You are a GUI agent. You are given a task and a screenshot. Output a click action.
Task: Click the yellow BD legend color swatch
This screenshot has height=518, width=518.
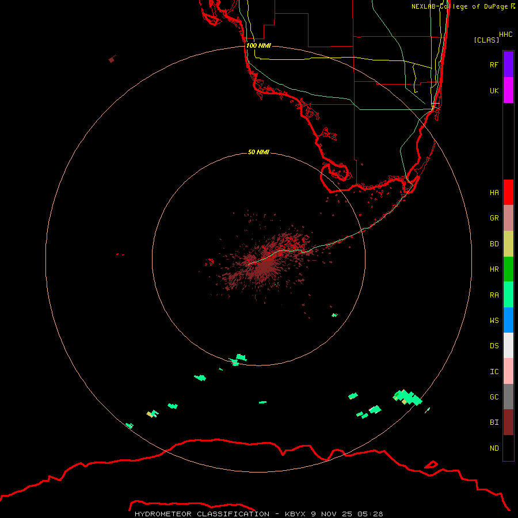[x=508, y=244]
